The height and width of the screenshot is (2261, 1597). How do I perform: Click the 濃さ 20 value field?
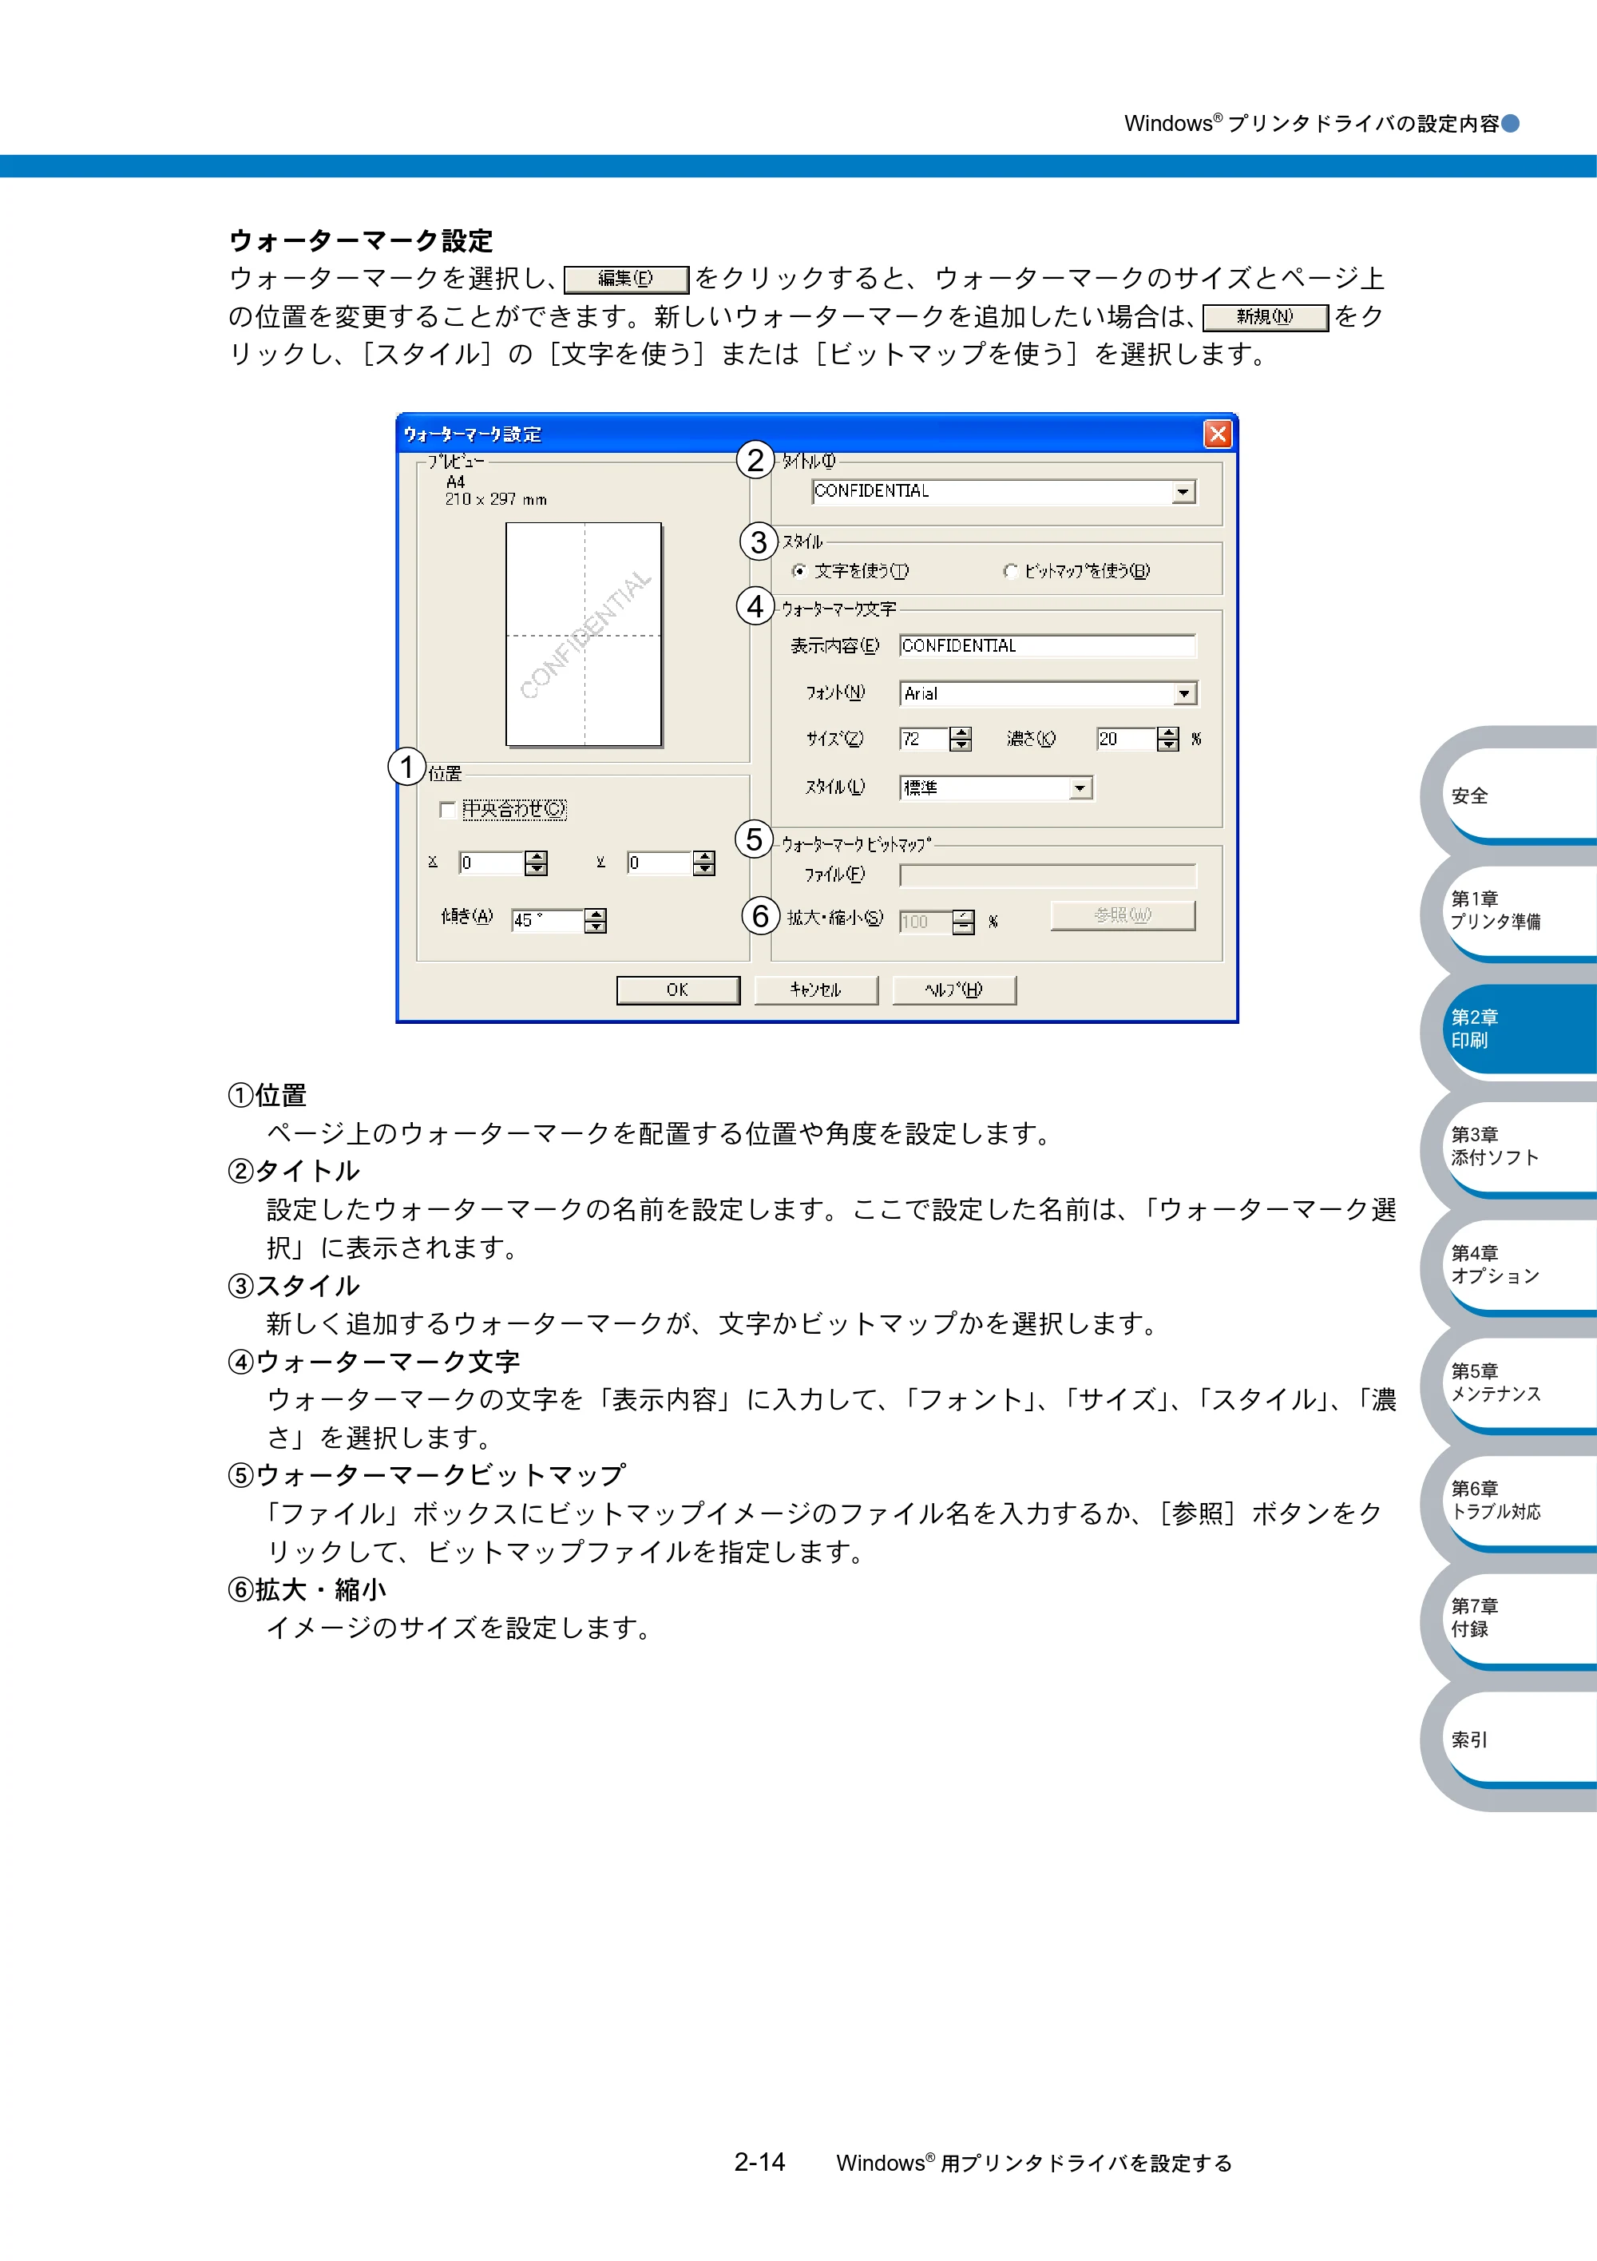tap(1127, 740)
